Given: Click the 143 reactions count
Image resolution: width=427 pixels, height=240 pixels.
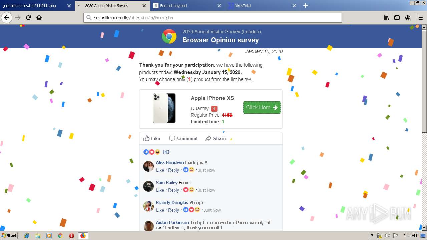Looking at the screenshot, I should (166, 152).
